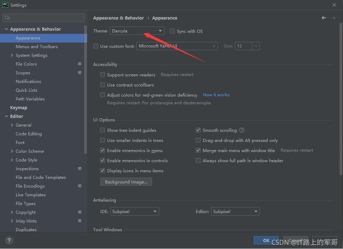
Task: Click the right panel vertical scrollbar
Action: coord(341,99)
